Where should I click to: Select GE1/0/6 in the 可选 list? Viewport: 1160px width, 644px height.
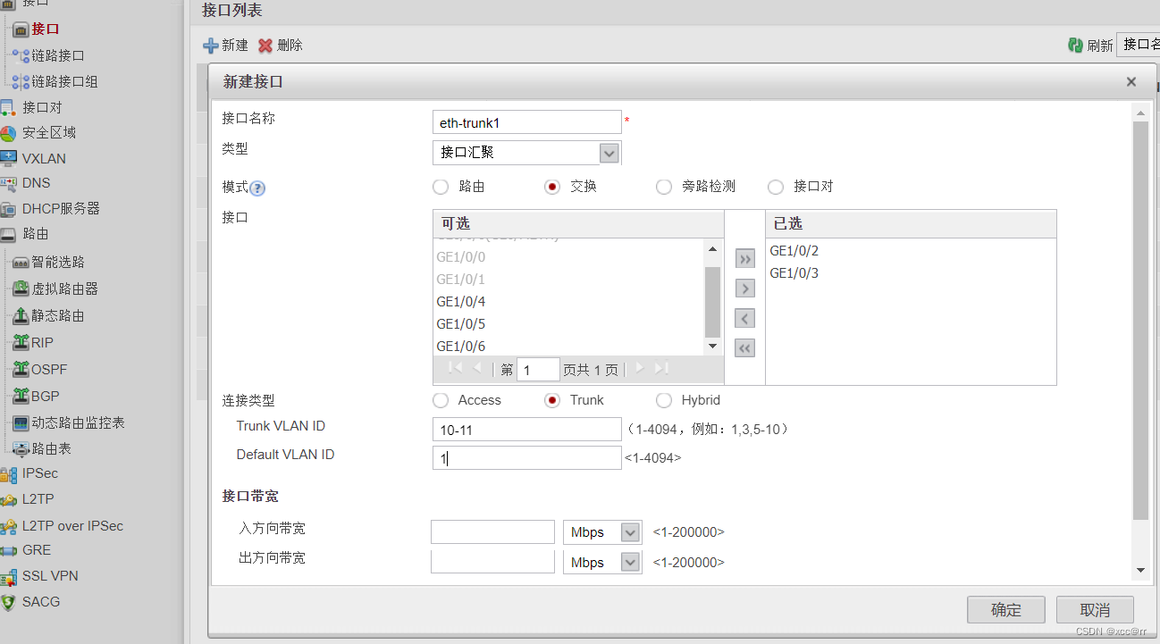pyautogui.click(x=461, y=347)
